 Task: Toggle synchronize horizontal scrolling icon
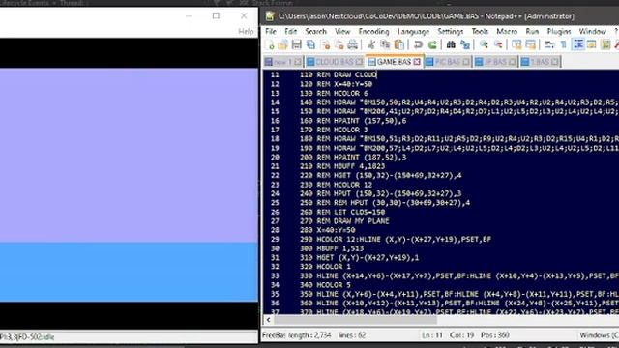pos(531,44)
